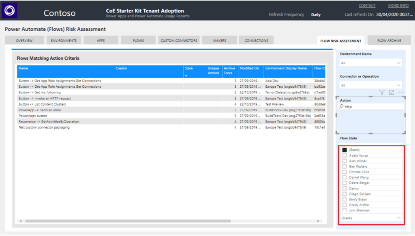Click focus mode expand icon near Action visual
This screenshot has width=415, height=236.
391,92
